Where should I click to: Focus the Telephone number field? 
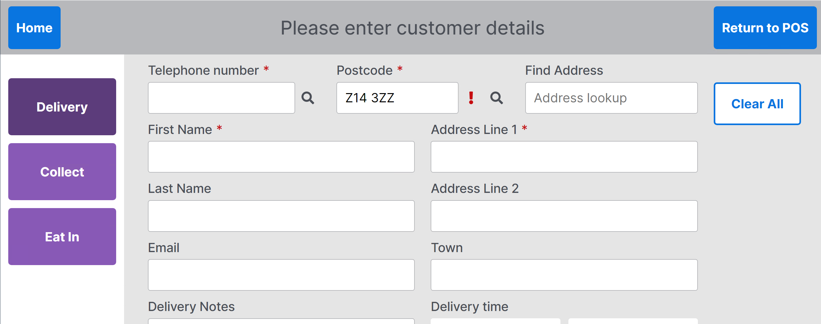(x=221, y=98)
